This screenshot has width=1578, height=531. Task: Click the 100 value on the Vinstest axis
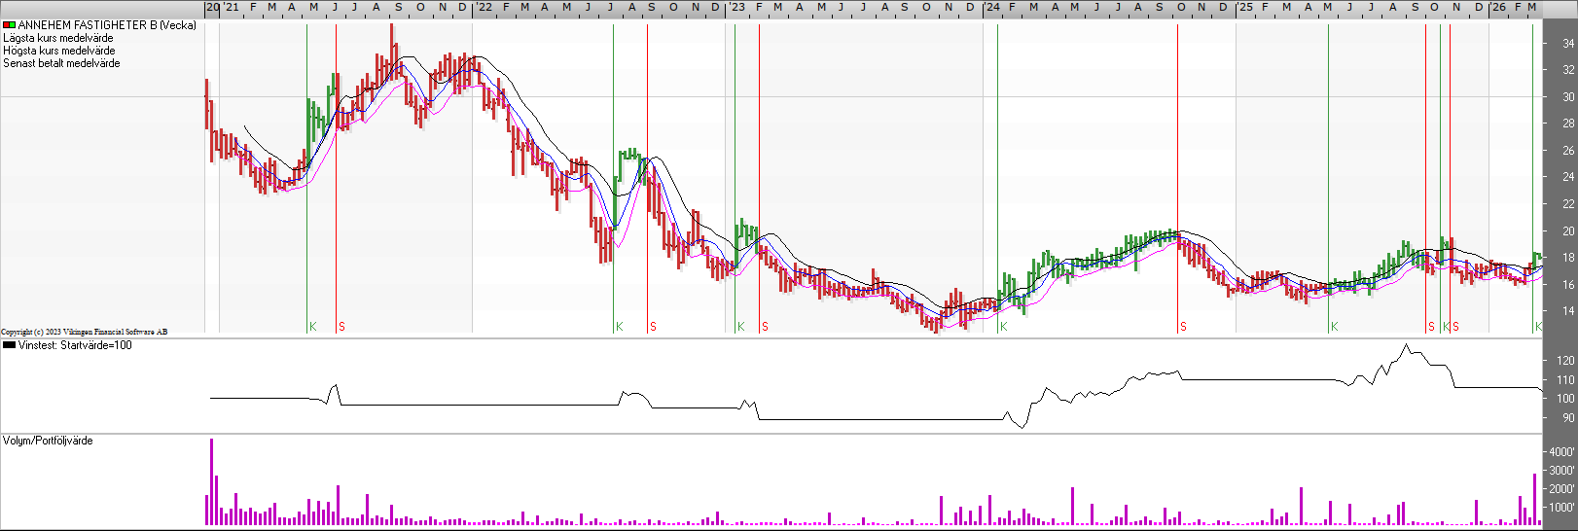point(1564,399)
